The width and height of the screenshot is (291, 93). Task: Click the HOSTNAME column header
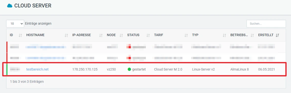pos(36,35)
